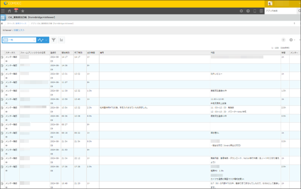Image resolution: width=301 pixels, height=189 pixels.
Task: Open the hamburger menu in the header
Action: [3, 11]
